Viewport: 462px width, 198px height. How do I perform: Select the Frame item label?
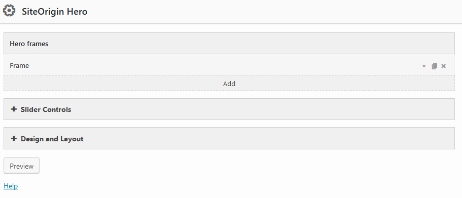tap(19, 66)
